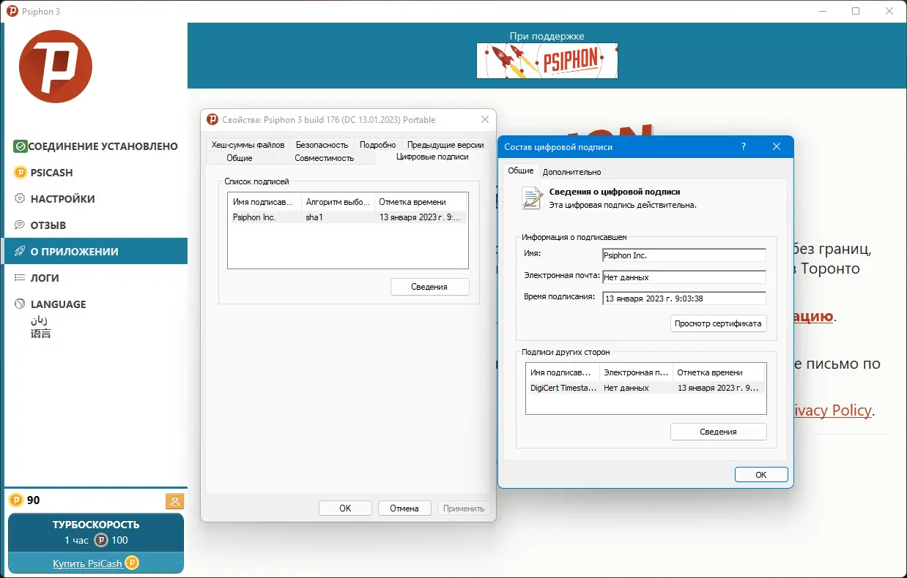Image resolution: width=907 pixels, height=578 pixels.
Task: Choose the Persian 'زبان' language label
Action: coord(40,320)
